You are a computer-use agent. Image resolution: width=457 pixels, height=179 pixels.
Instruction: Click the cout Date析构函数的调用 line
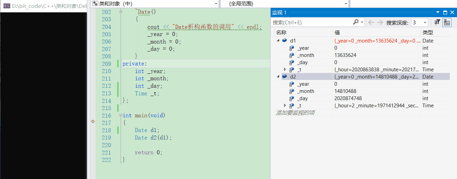205,27
